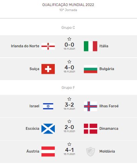Favorite the Irlanda do Norte vs Itália match star
The width and height of the screenshot is (137, 167).
[x=69, y=39]
